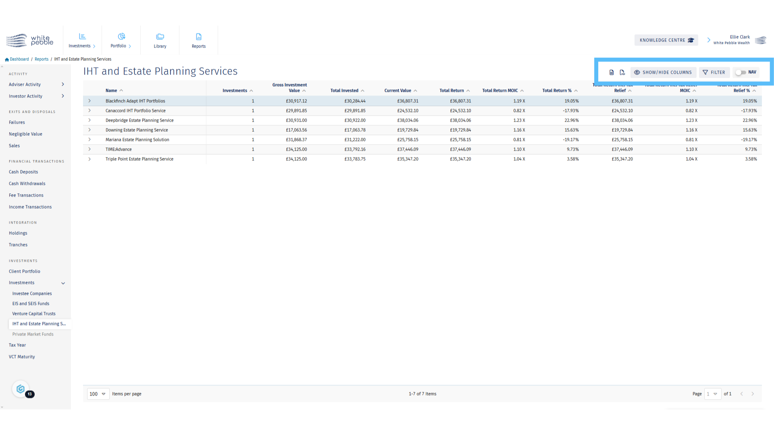Open the Knowledge Centre
This screenshot has width=774, height=435.
[x=666, y=40]
